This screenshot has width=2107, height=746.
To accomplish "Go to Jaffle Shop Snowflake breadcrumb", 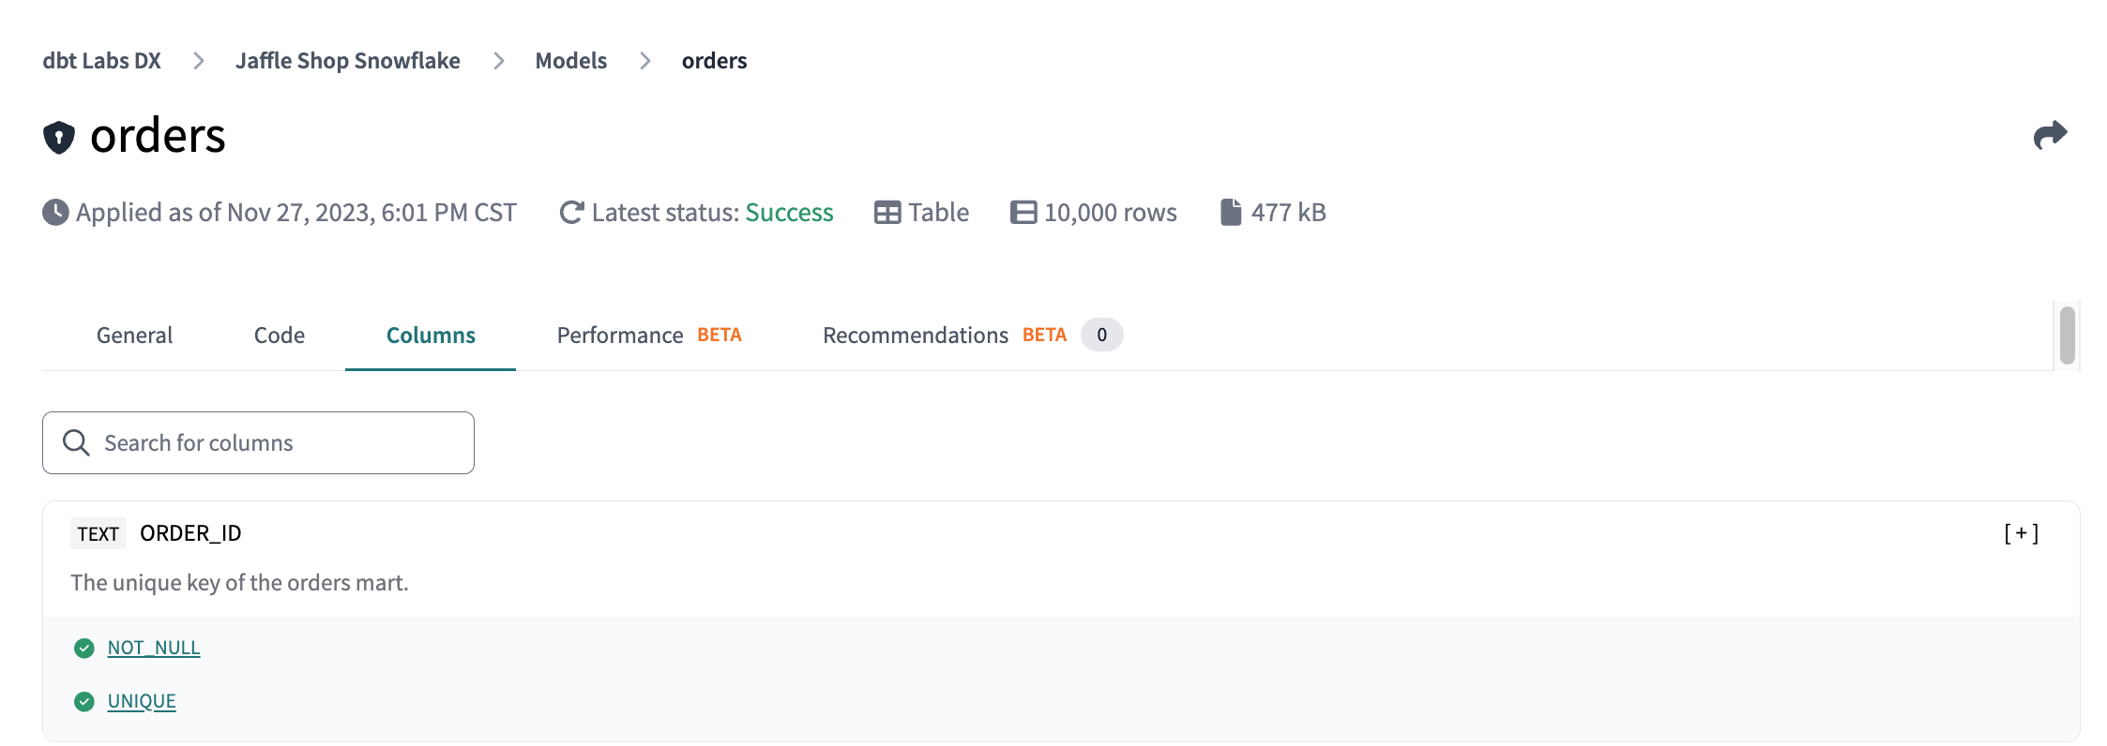I will point(347,61).
